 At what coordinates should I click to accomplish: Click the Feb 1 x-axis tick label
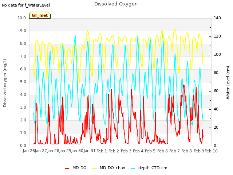pos(102,151)
